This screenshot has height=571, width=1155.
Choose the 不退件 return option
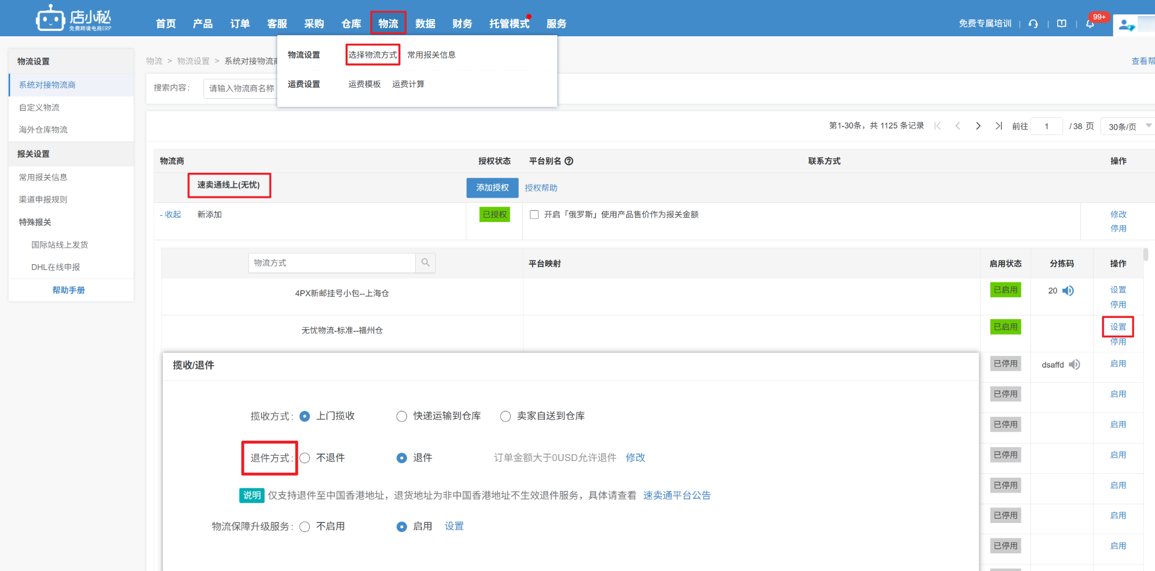click(305, 458)
